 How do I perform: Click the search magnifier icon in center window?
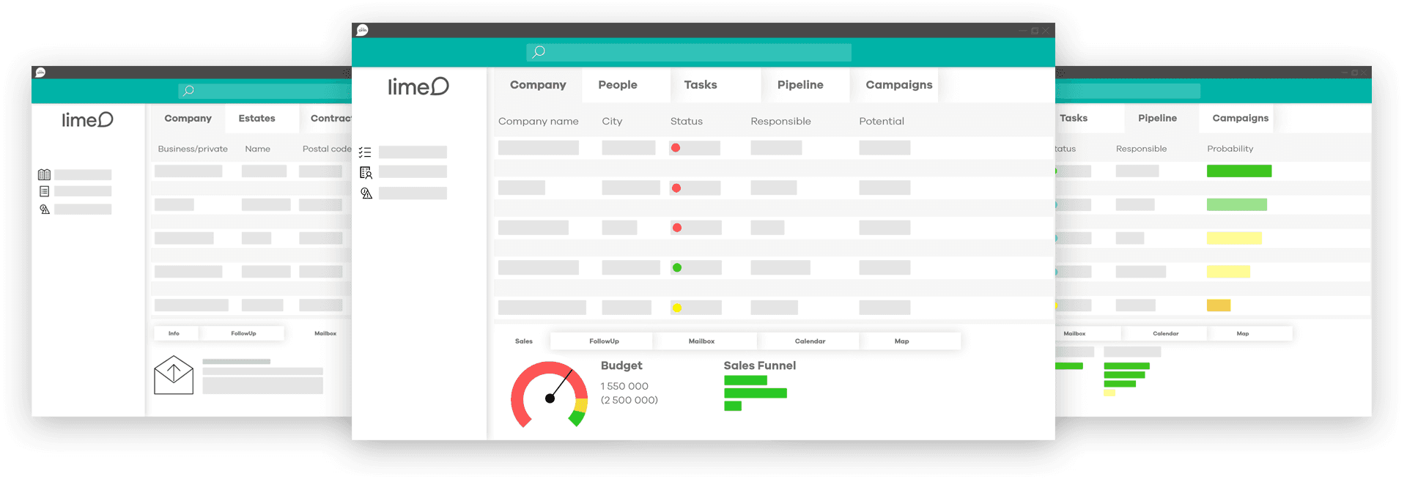pos(539,51)
